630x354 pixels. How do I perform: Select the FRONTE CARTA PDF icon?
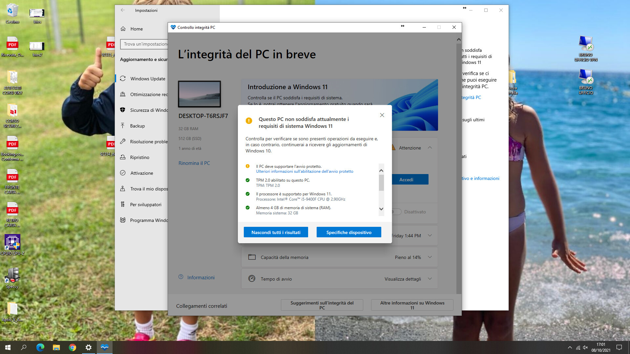pos(12,181)
